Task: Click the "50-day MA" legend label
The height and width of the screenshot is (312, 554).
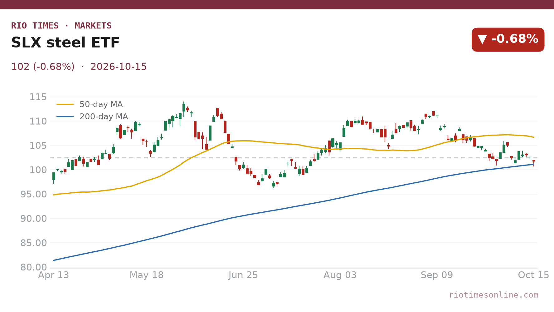Action: point(101,104)
